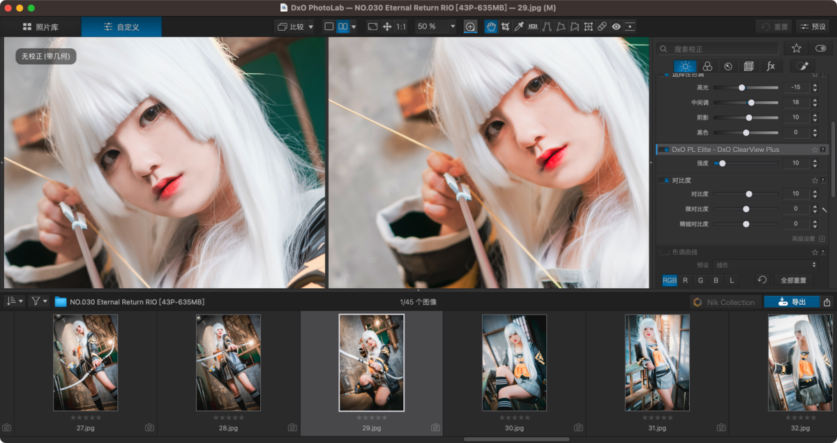Select the L luminance channel
Screen dimensions: 837x443
tap(731, 280)
